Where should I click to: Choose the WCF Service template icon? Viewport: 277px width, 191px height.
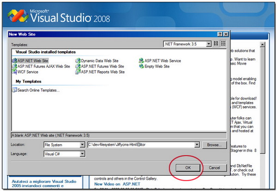pos(14,72)
